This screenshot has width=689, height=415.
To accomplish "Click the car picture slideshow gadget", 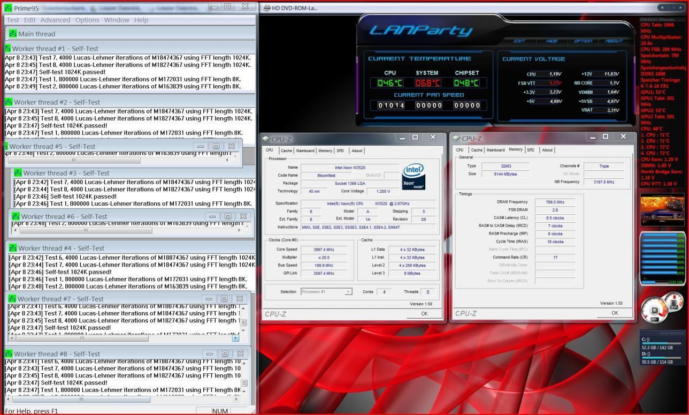I will [x=662, y=211].
